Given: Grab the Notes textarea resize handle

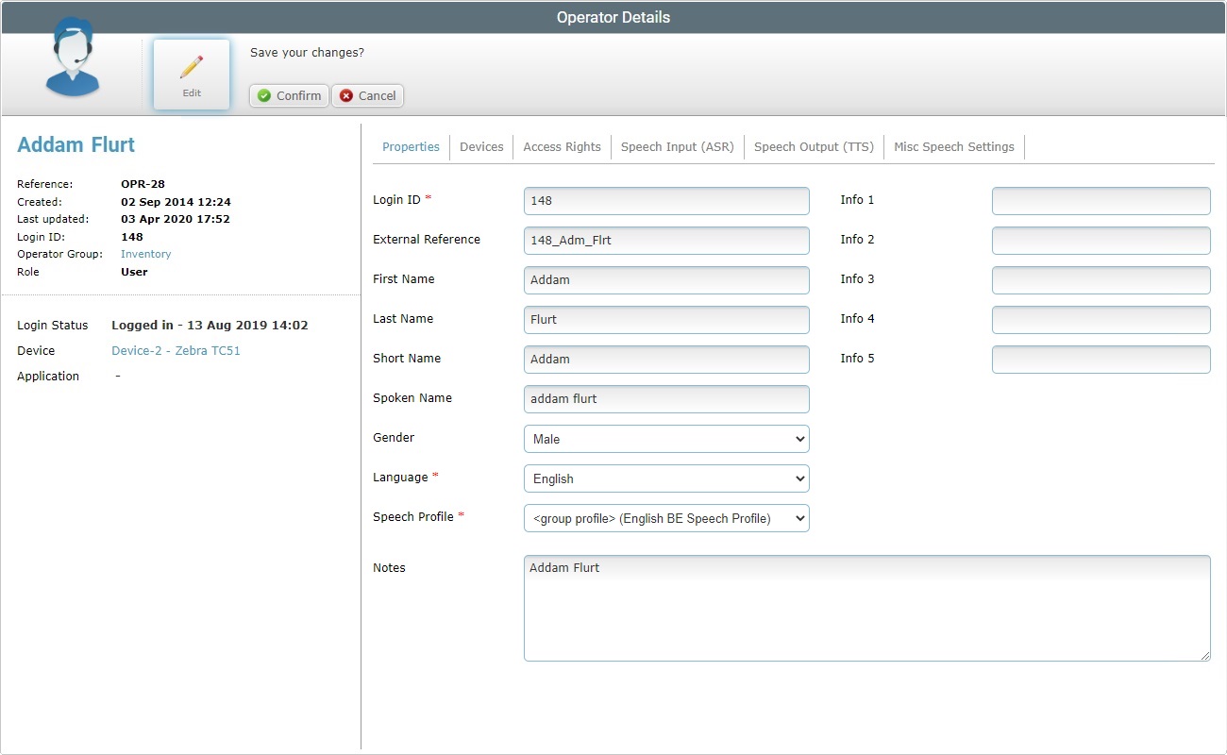Looking at the screenshot, I should pos(1204,655).
